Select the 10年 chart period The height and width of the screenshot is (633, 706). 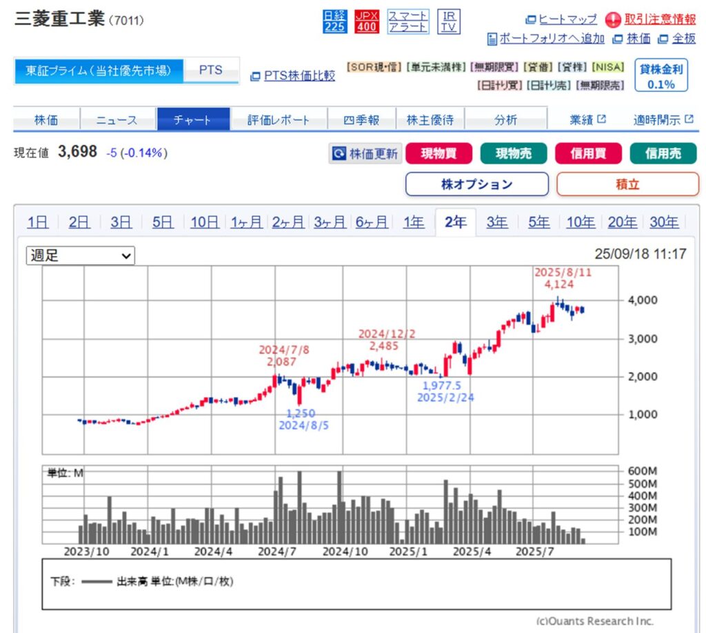(x=581, y=222)
